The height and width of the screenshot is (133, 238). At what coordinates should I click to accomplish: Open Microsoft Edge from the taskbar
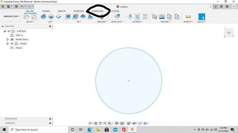click(x=90, y=130)
